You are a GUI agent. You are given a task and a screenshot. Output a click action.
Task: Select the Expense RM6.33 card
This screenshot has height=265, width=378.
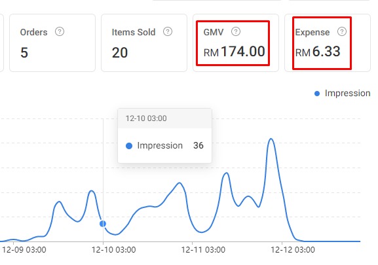point(328,43)
